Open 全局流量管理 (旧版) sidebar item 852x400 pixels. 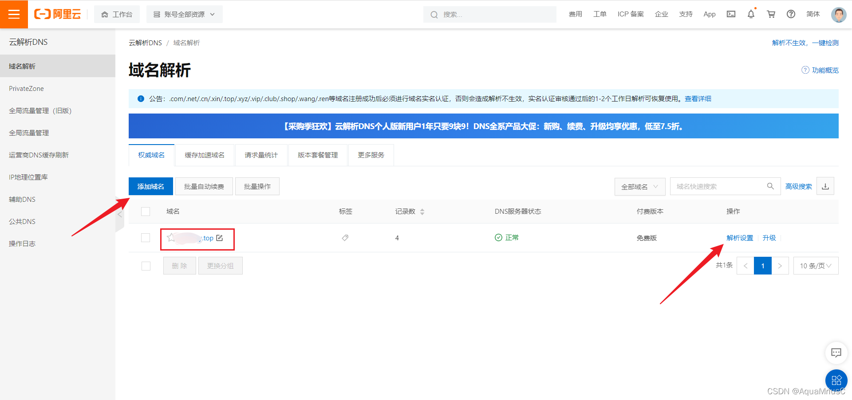[x=58, y=110]
